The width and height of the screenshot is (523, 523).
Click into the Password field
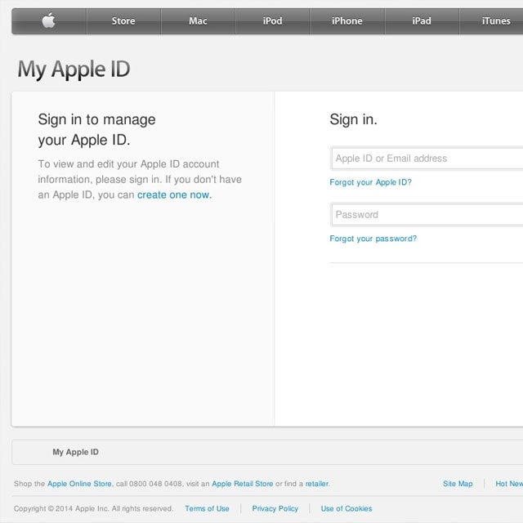(x=427, y=215)
